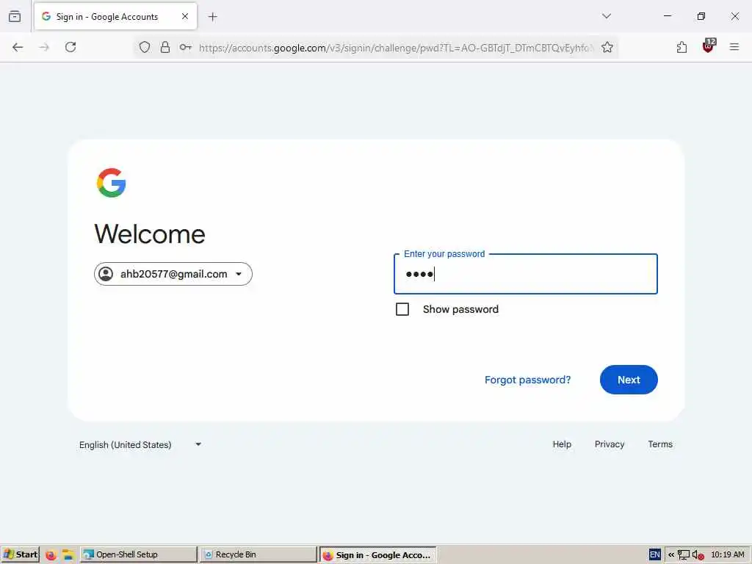Launch Firefox from quick launch icon

click(51, 555)
